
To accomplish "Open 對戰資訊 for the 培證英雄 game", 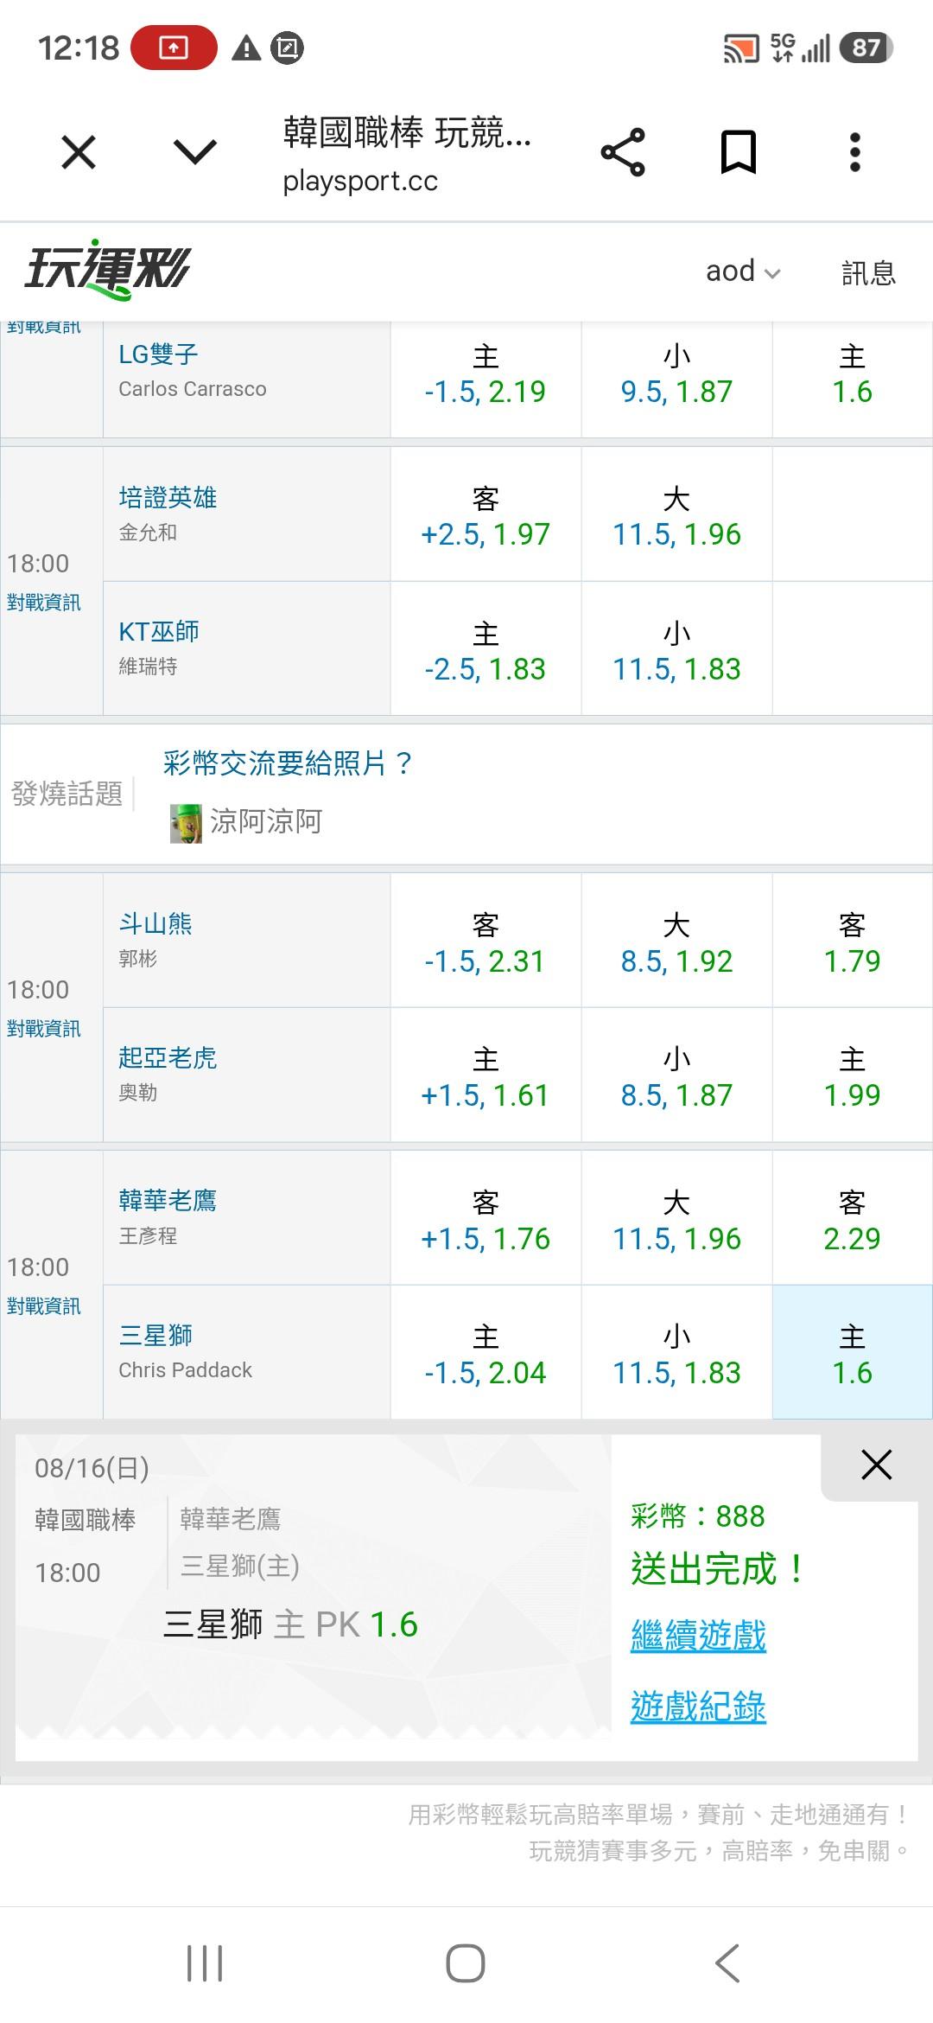I will [x=44, y=603].
